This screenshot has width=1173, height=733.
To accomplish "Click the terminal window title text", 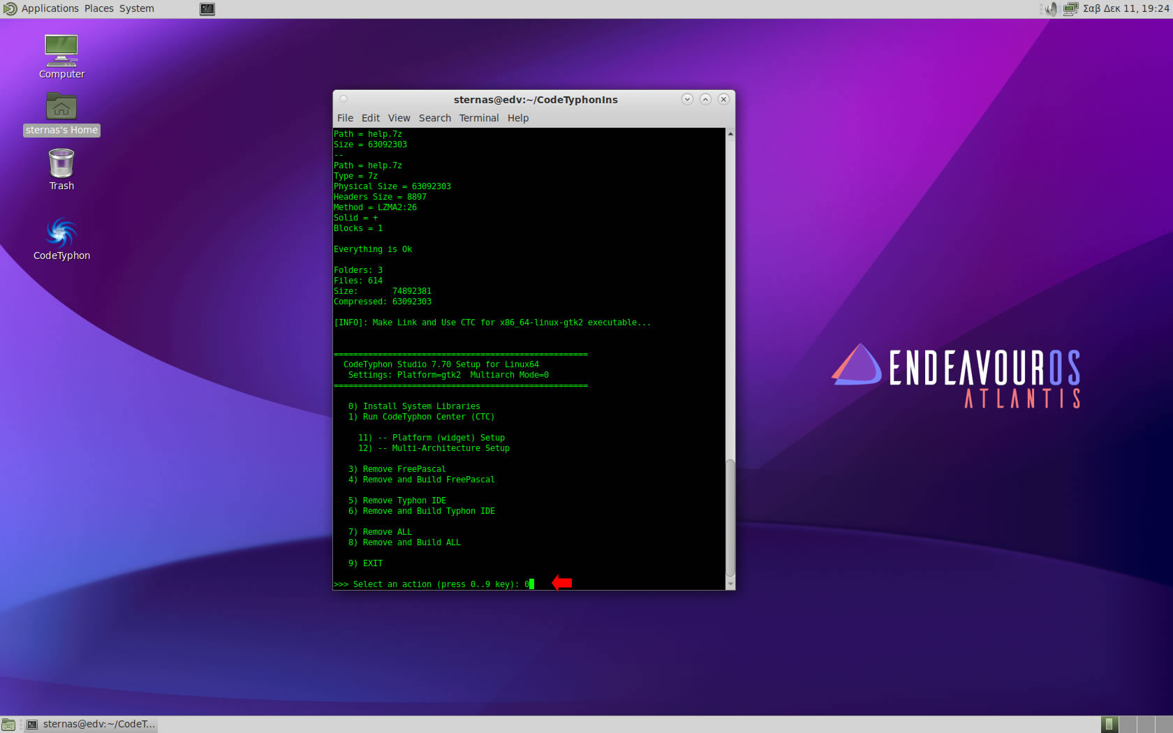I will point(536,99).
